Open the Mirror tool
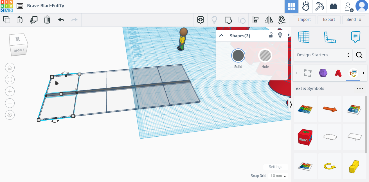This screenshot has width=369, height=182. 269,20
